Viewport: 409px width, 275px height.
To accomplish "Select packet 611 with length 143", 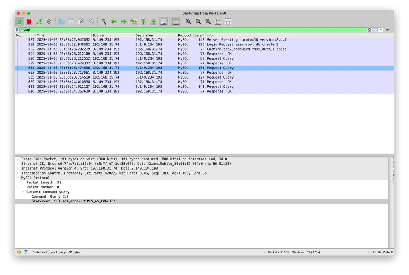I will 204,87.
